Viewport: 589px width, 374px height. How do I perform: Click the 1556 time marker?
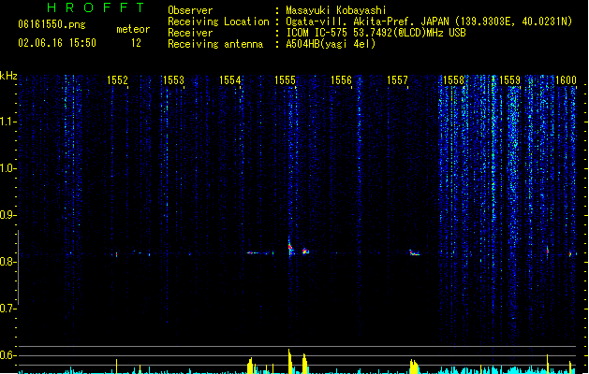[x=341, y=80]
